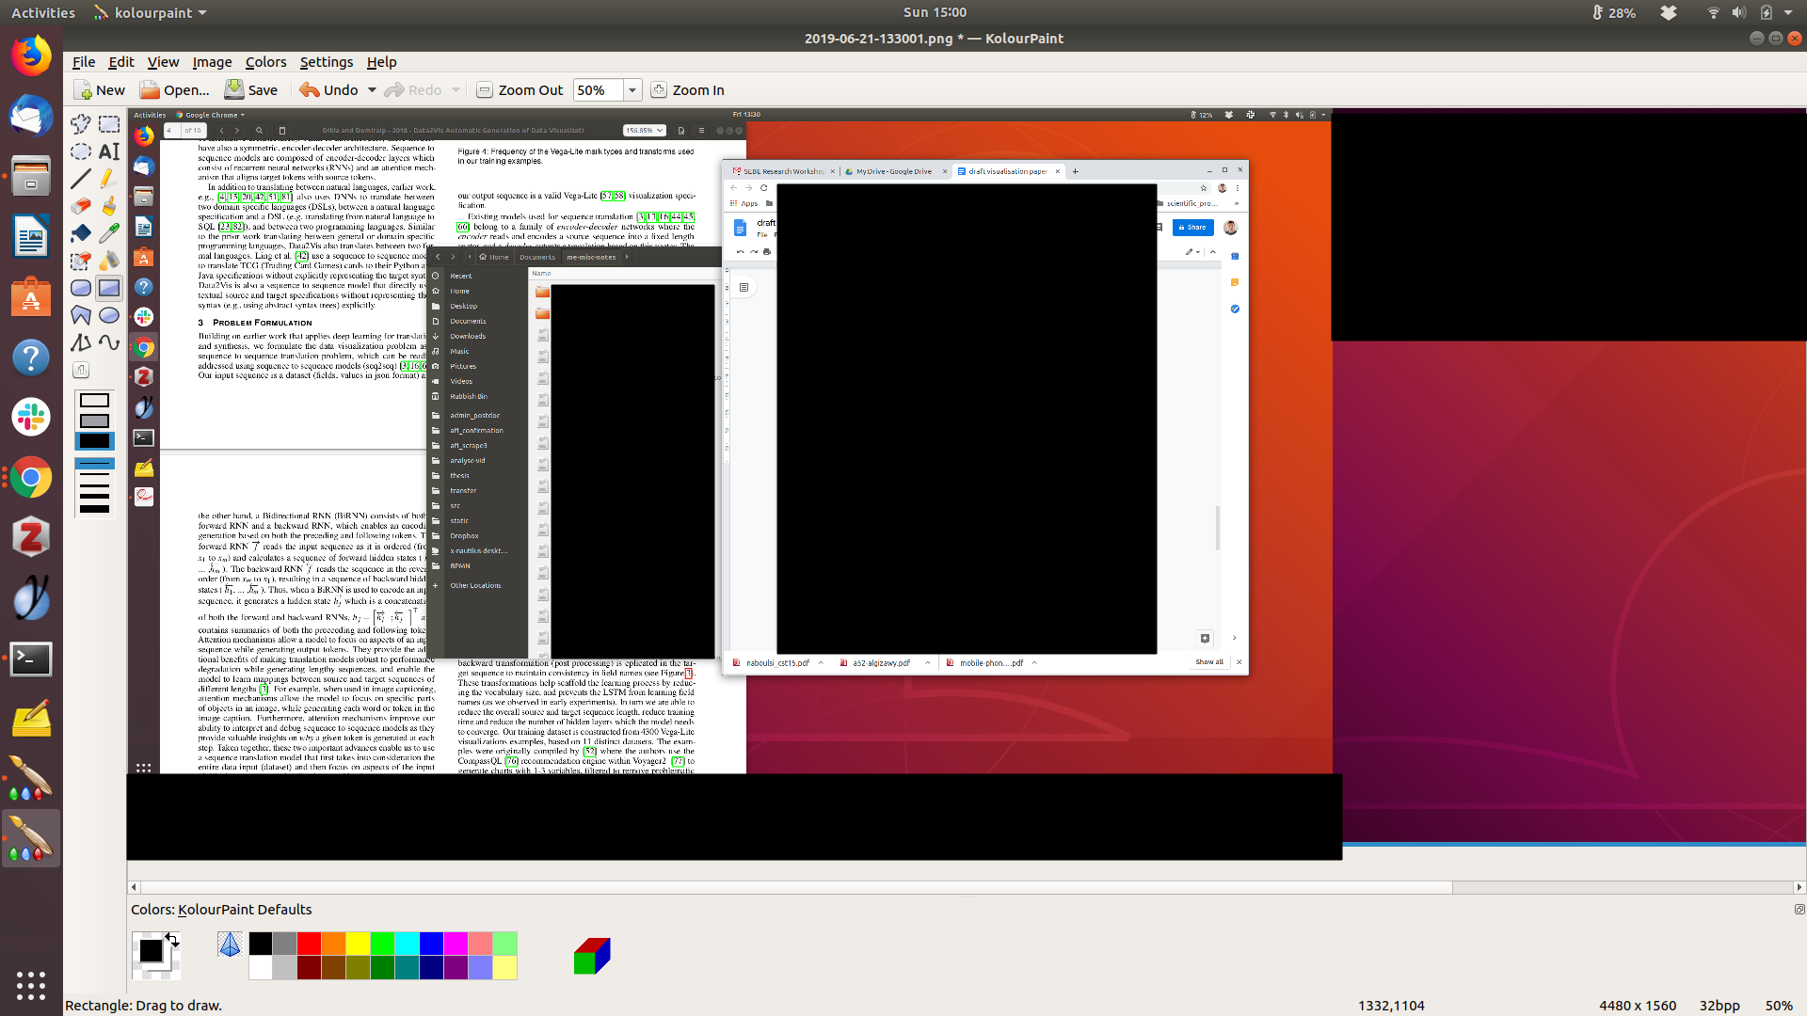This screenshot has height=1016, width=1807.
Task: Select the Ellipse shape tool
Action: (x=109, y=315)
